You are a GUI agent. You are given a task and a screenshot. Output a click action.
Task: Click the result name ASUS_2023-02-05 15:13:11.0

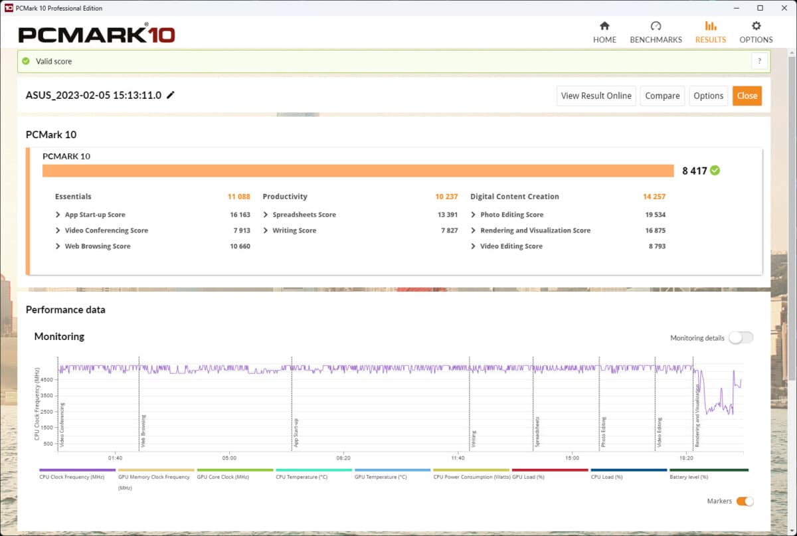tap(94, 95)
